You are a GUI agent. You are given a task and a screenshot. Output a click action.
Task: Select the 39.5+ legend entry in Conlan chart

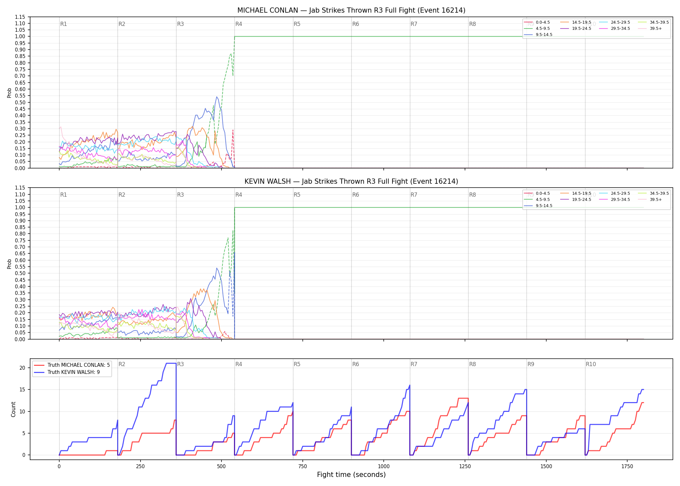click(x=650, y=29)
